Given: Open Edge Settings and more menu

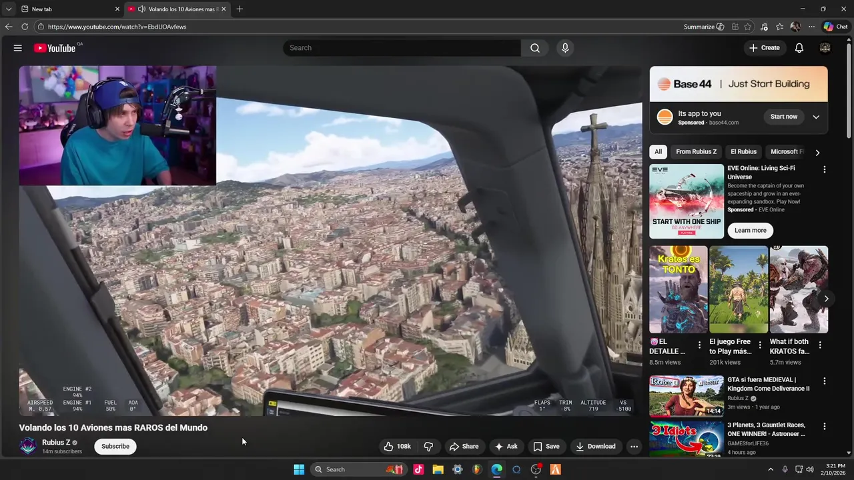Looking at the screenshot, I should point(811,27).
